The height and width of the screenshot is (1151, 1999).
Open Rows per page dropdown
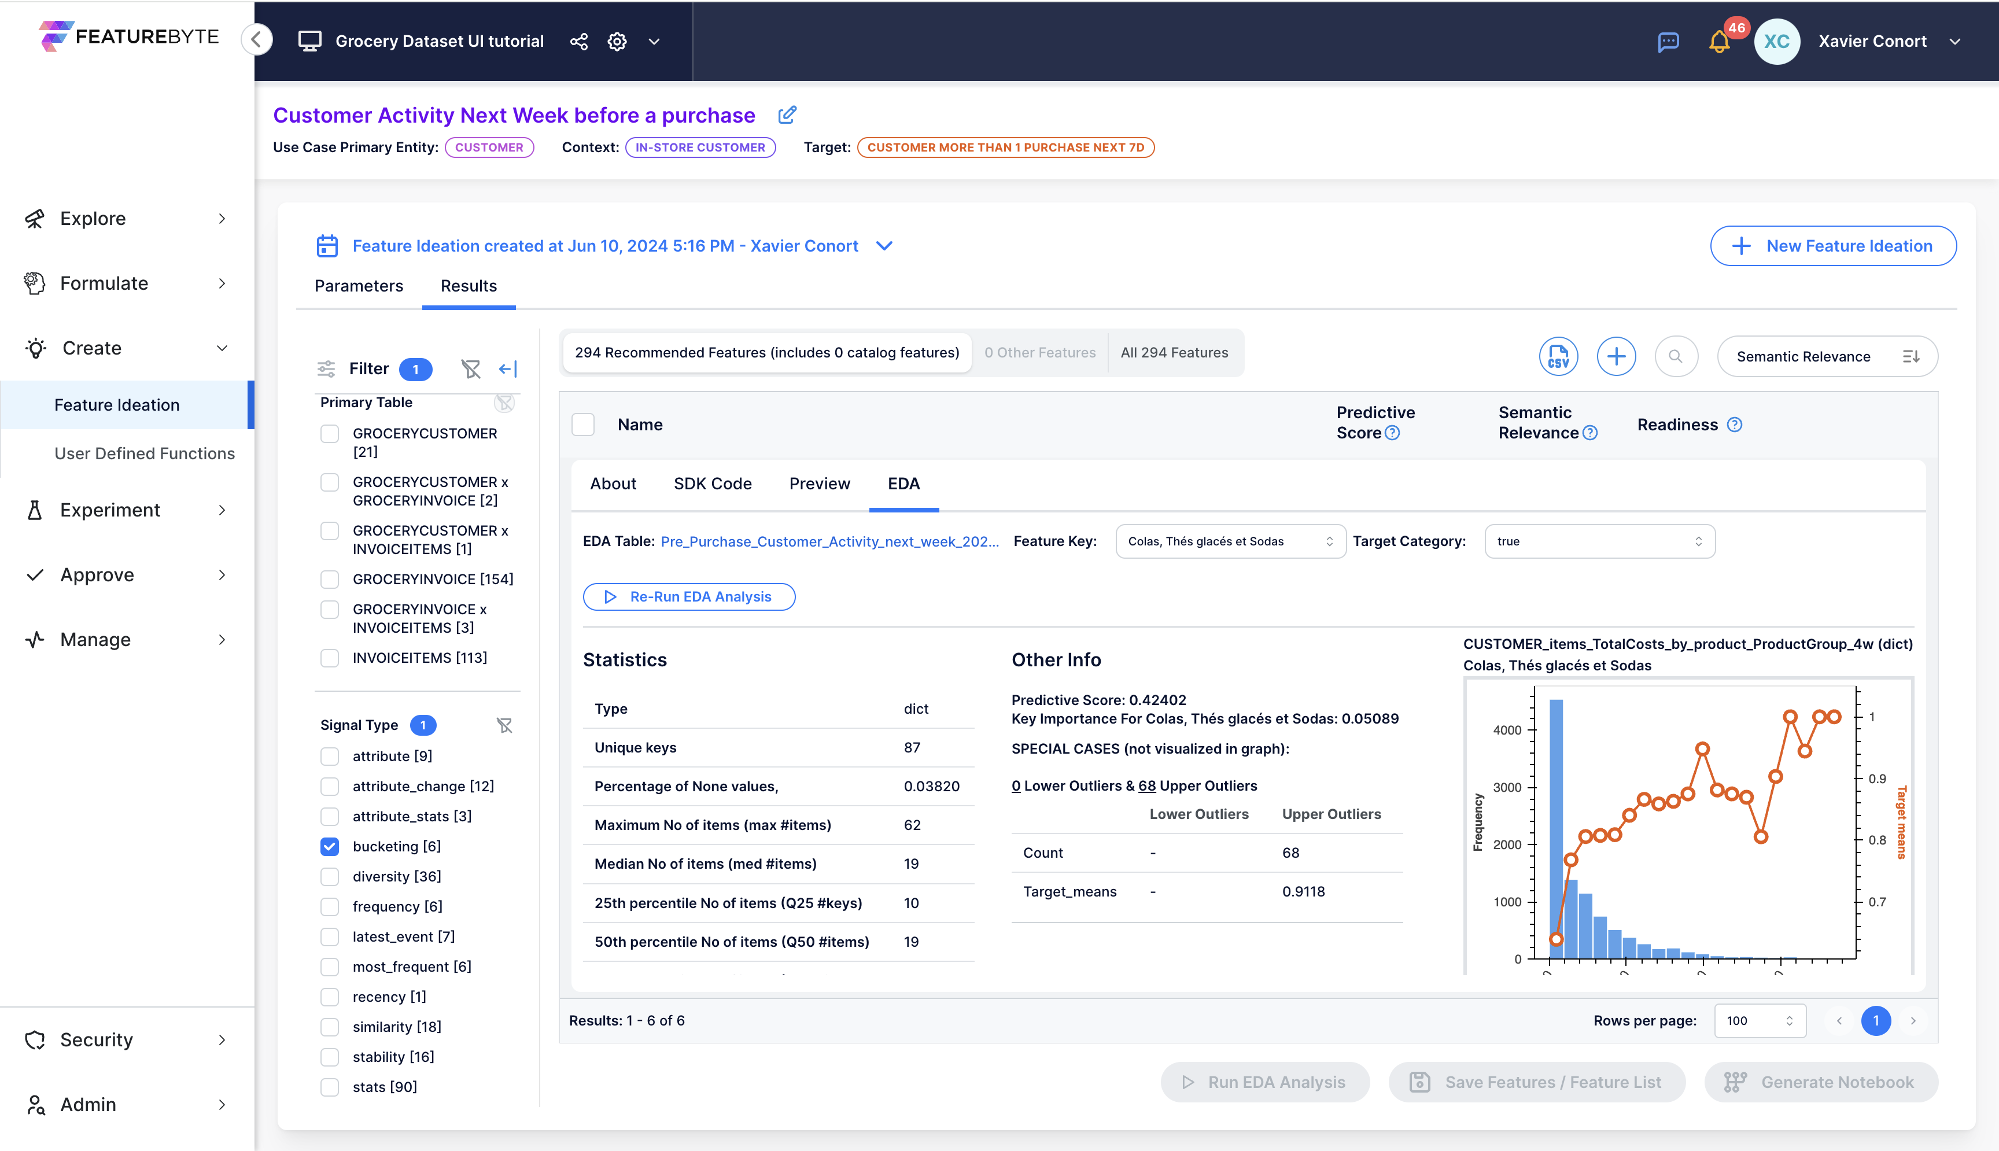[1760, 1020]
